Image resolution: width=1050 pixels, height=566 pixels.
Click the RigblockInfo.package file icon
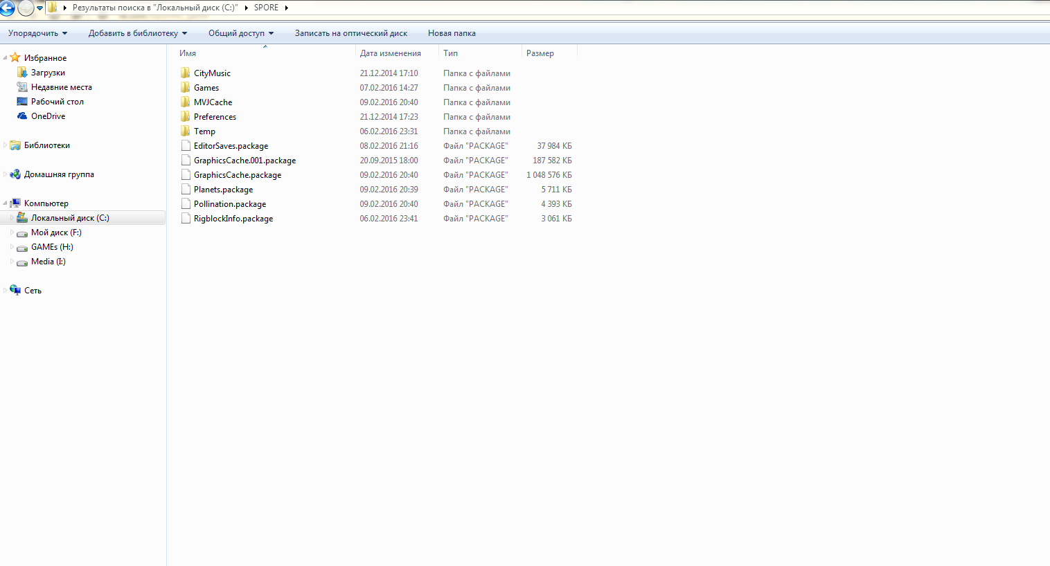coord(186,218)
